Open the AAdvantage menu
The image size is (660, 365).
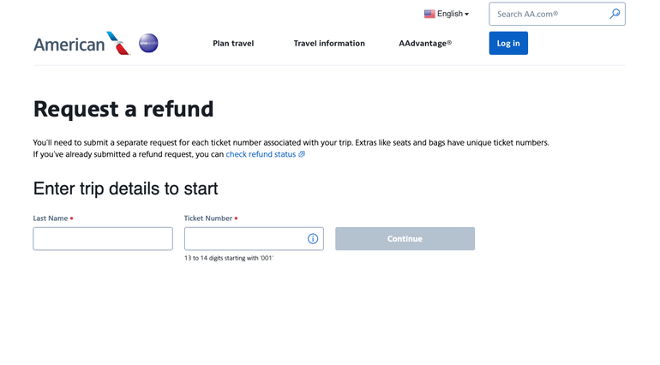pyautogui.click(x=425, y=43)
